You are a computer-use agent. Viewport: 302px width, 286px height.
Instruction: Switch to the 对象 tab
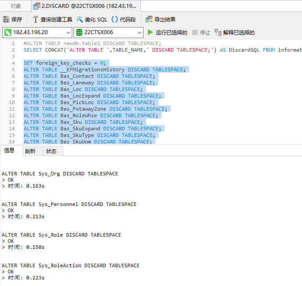(x=16, y=6)
